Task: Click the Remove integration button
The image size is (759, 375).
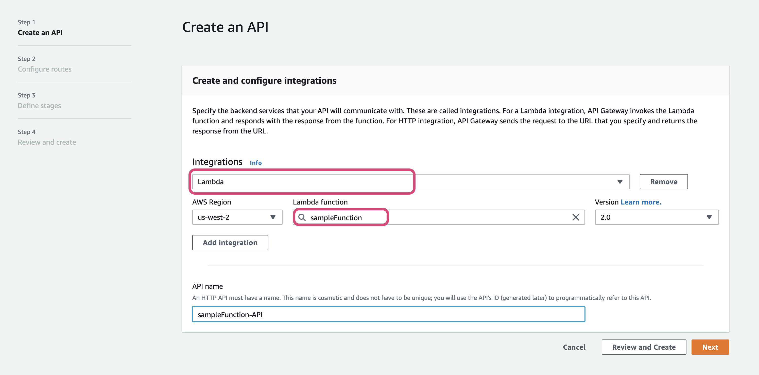Action: [663, 182]
